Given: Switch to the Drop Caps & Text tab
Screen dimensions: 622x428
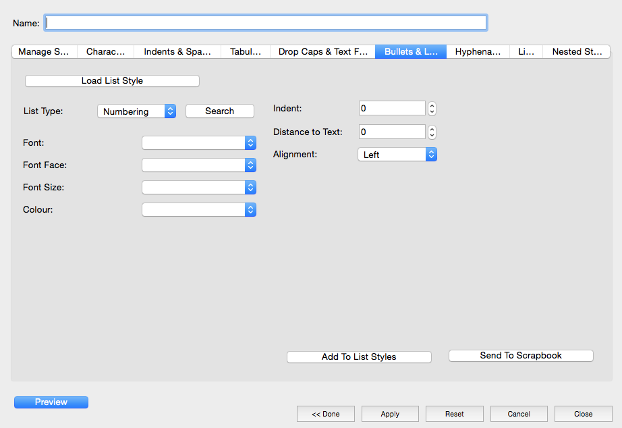Looking at the screenshot, I should pos(323,52).
